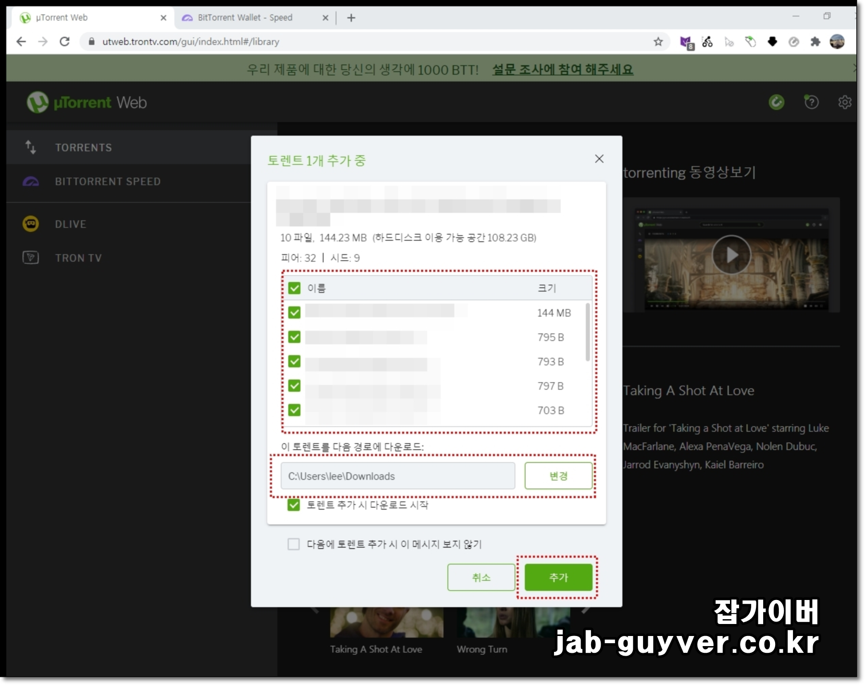The height and width of the screenshot is (685, 865).
Task: Click the DLive mascot icon
Action: 31,224
